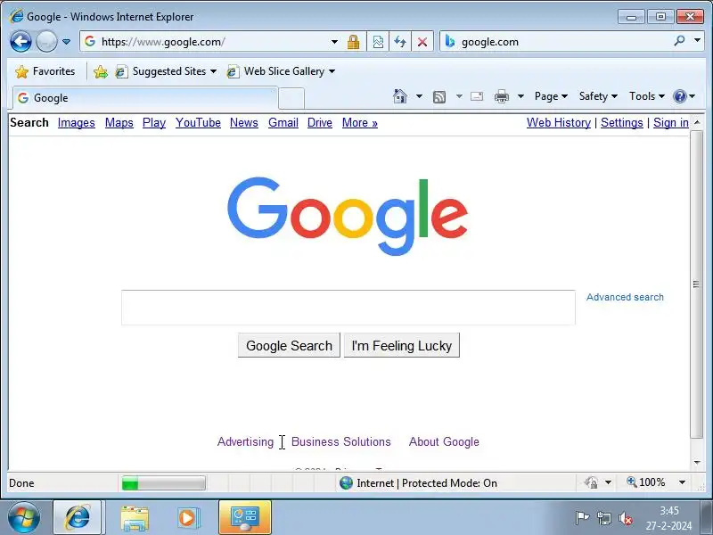Click the Help question mark icon

click(x=680, y=96)
